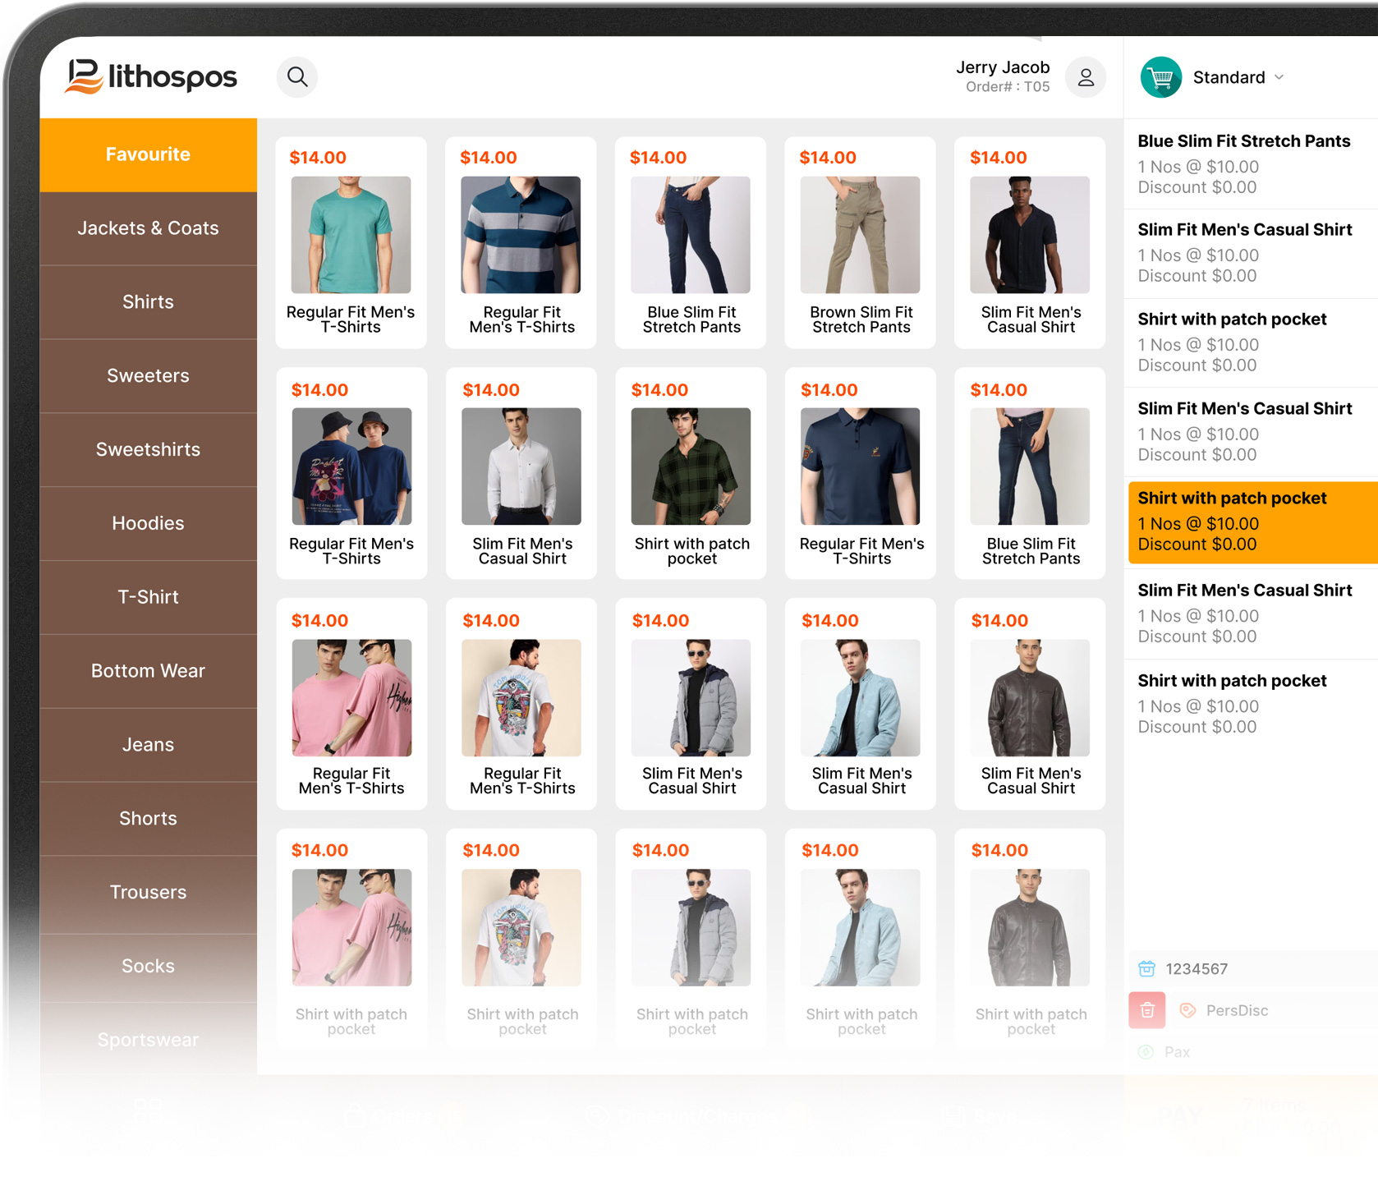Select the Blue Slim Fit Stretch Pants cart line
Screen dimensions: 1378x1195
coord(1251,164)
